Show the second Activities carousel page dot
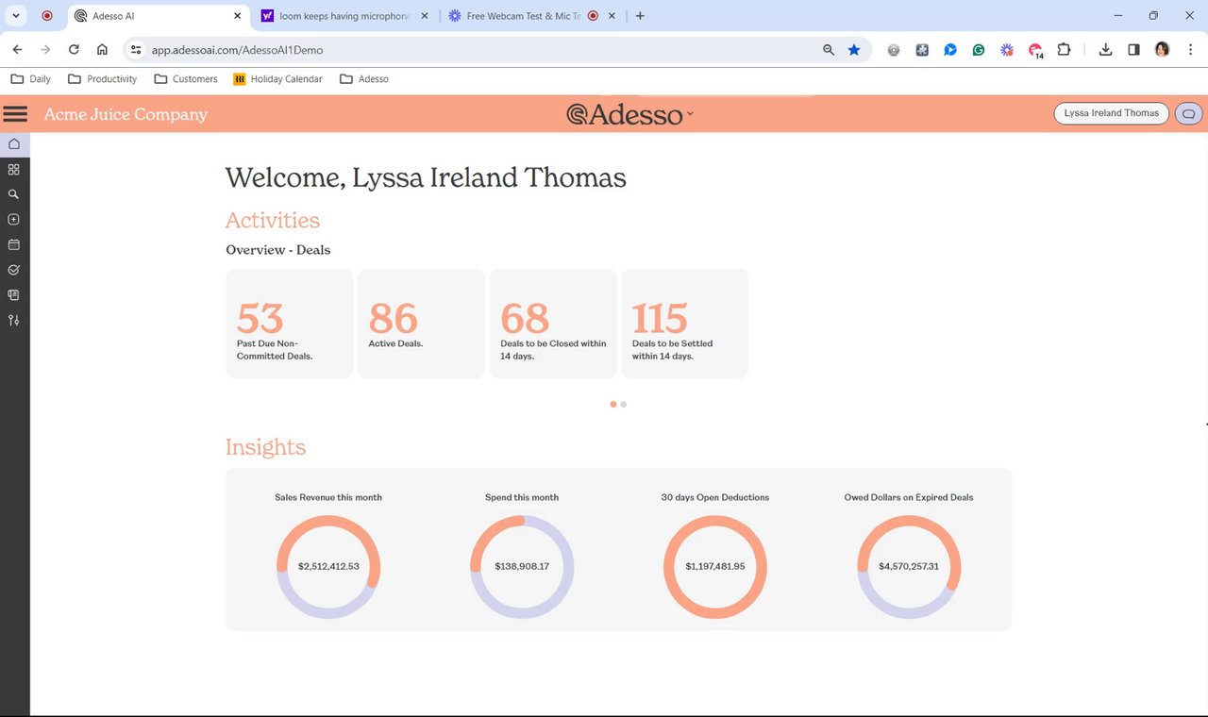Viewport: 1208px width, 717px height. click(624, 404)
